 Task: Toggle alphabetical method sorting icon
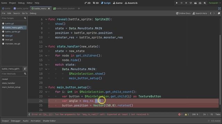coord(25,69)
